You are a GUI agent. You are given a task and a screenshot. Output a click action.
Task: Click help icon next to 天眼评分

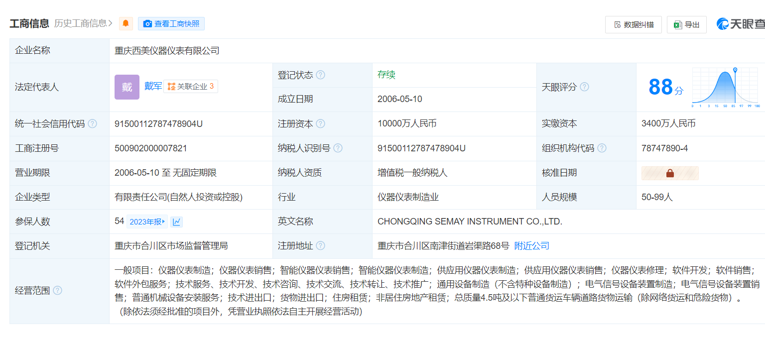click(584, 87)
